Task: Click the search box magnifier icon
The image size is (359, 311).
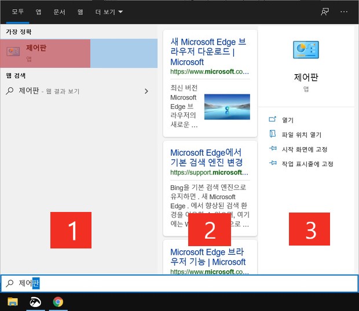Action: pos(10,283)
